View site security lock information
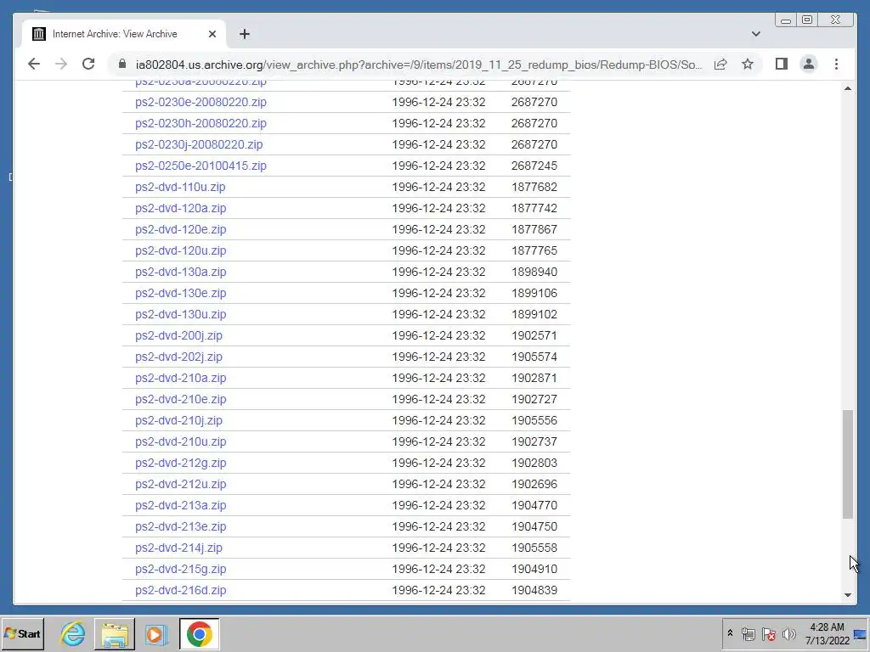The height and width of the screenshot is (652, 870). [122, 65]
